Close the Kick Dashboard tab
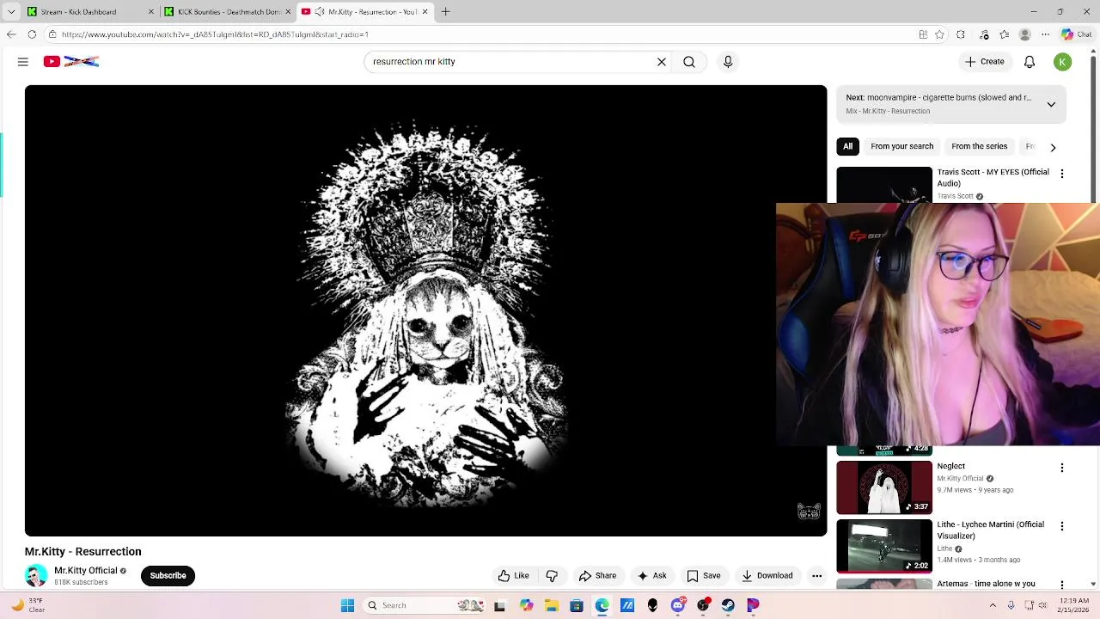 [x=151, y=11]
